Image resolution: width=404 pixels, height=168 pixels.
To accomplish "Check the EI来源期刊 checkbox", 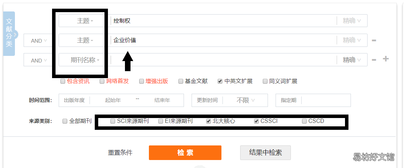I will 160,121.
